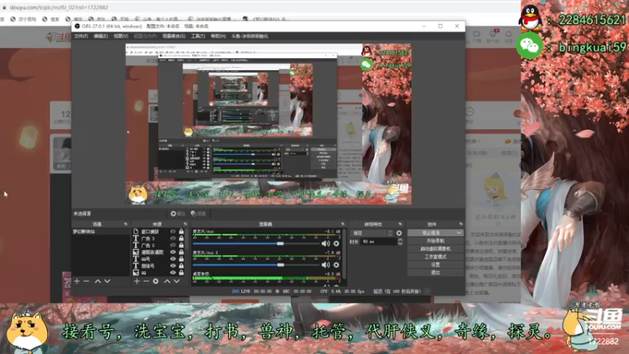Remove the selected scene with minus button
This screenshot has width=629, height=354.
point(86,282)
